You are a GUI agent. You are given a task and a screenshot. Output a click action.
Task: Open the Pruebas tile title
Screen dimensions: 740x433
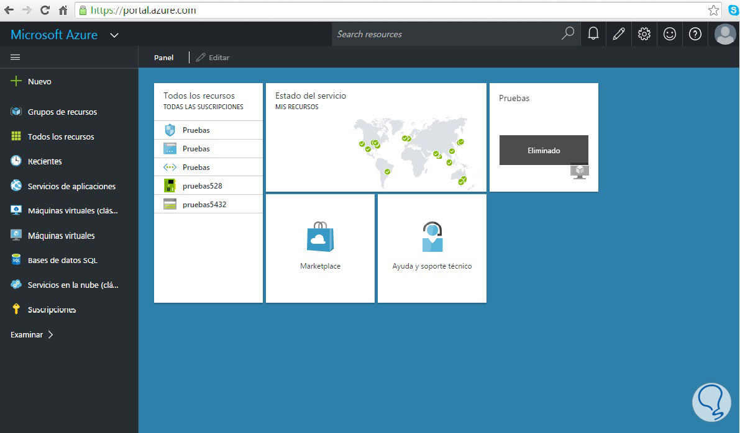click(x=514, y=98)
